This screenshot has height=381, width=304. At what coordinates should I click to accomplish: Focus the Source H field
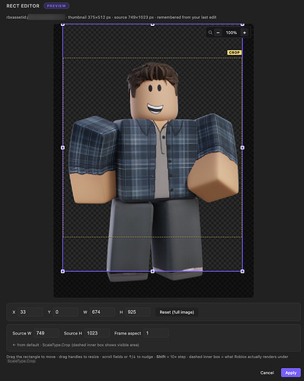click(97, 333)
